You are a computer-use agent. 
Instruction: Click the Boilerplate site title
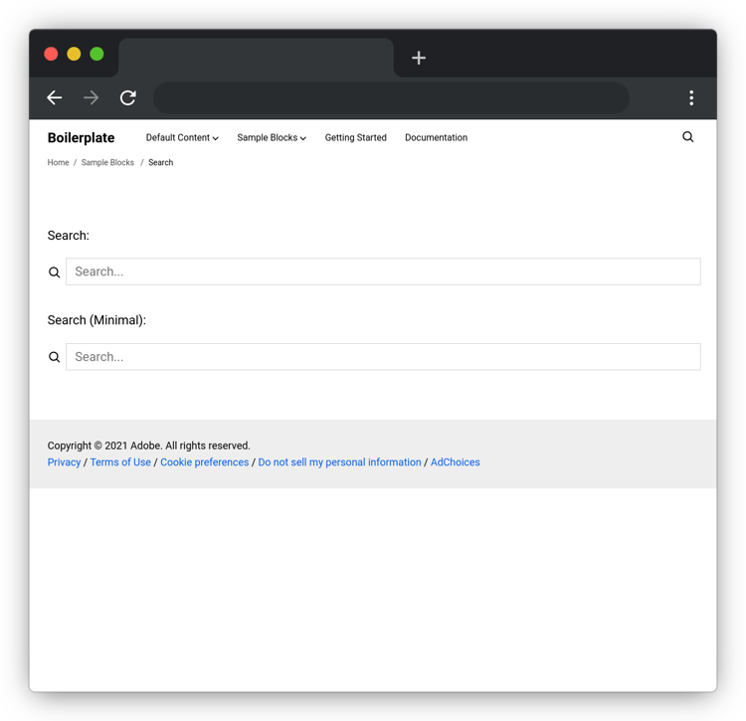(81, 138)
